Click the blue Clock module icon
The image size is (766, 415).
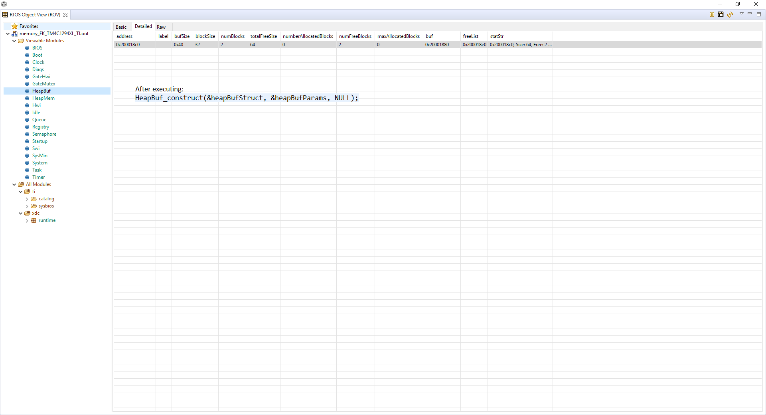click(x=27, y=62)
